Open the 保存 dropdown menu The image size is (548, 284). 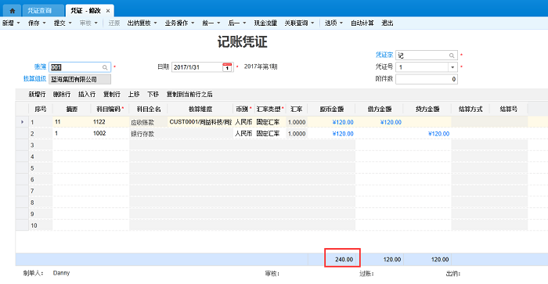point(37,23)
